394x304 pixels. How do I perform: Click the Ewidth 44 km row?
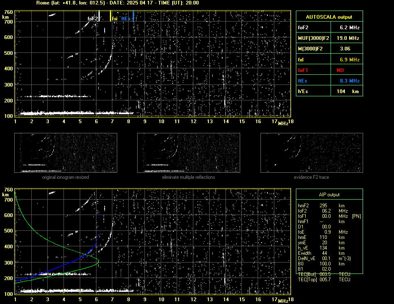(x=321, y=253)
